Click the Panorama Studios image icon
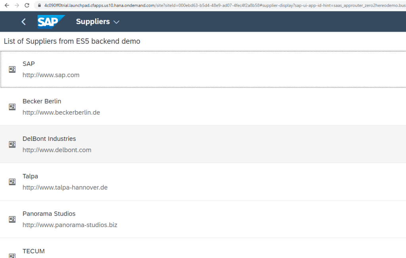 12,219
